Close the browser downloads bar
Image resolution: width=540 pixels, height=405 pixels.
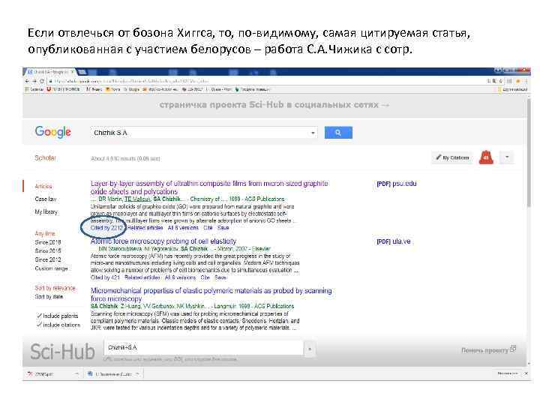pyautogui.click(x=526, y=373)
